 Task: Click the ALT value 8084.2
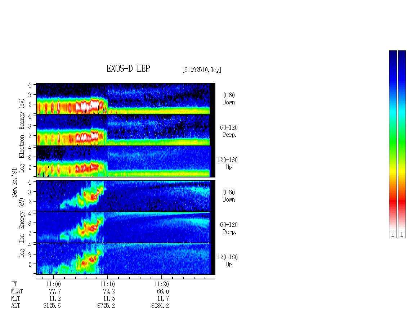click(160, 306)
